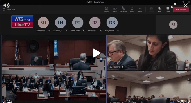
Task: Click the iPad SEF206B name label
Action: click(x=114, y=67)
